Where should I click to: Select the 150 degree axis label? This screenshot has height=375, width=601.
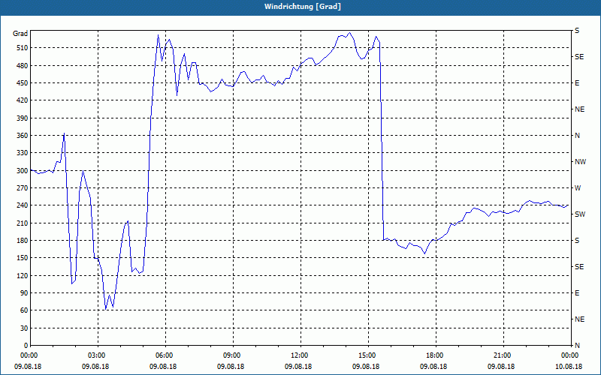click(23, 258)
